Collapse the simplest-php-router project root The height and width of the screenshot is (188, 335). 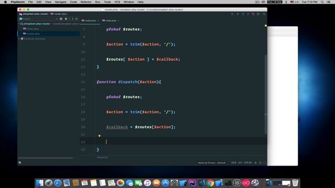click(19, 24)
